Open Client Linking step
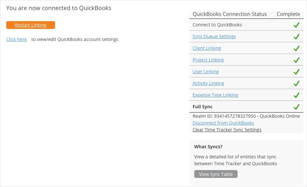The image size is (307, 187). click(207, 48)
